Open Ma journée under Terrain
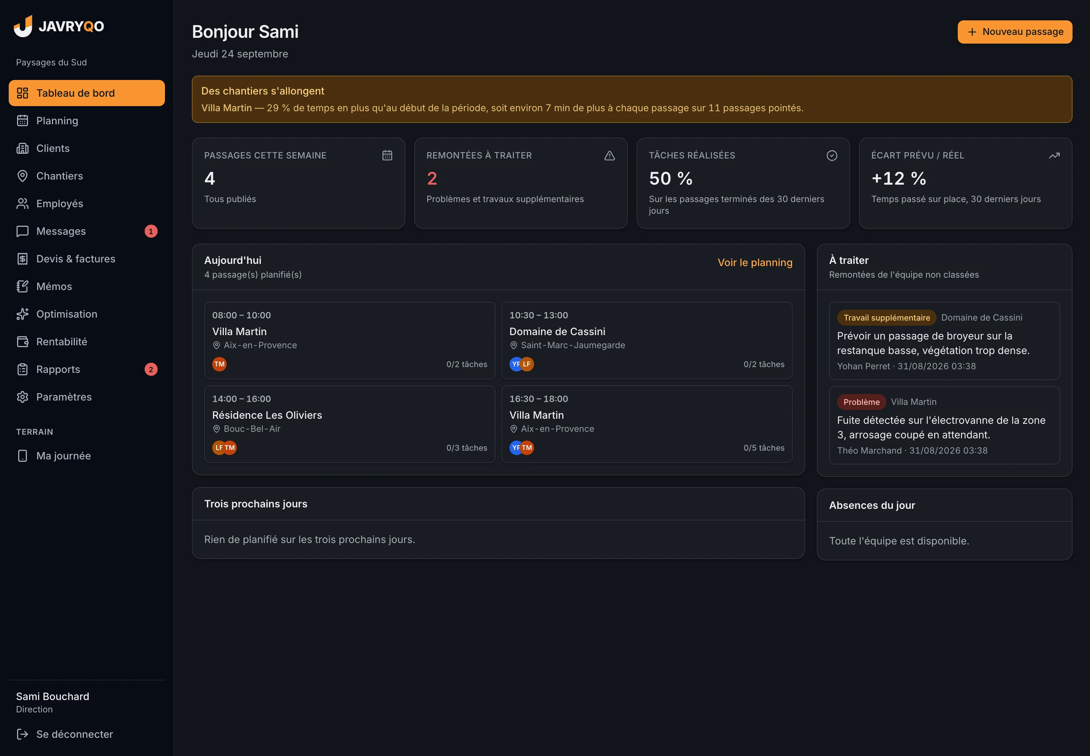Image resolution: width=1090 pixels, height=756 pixels. (x=86, y=456)
